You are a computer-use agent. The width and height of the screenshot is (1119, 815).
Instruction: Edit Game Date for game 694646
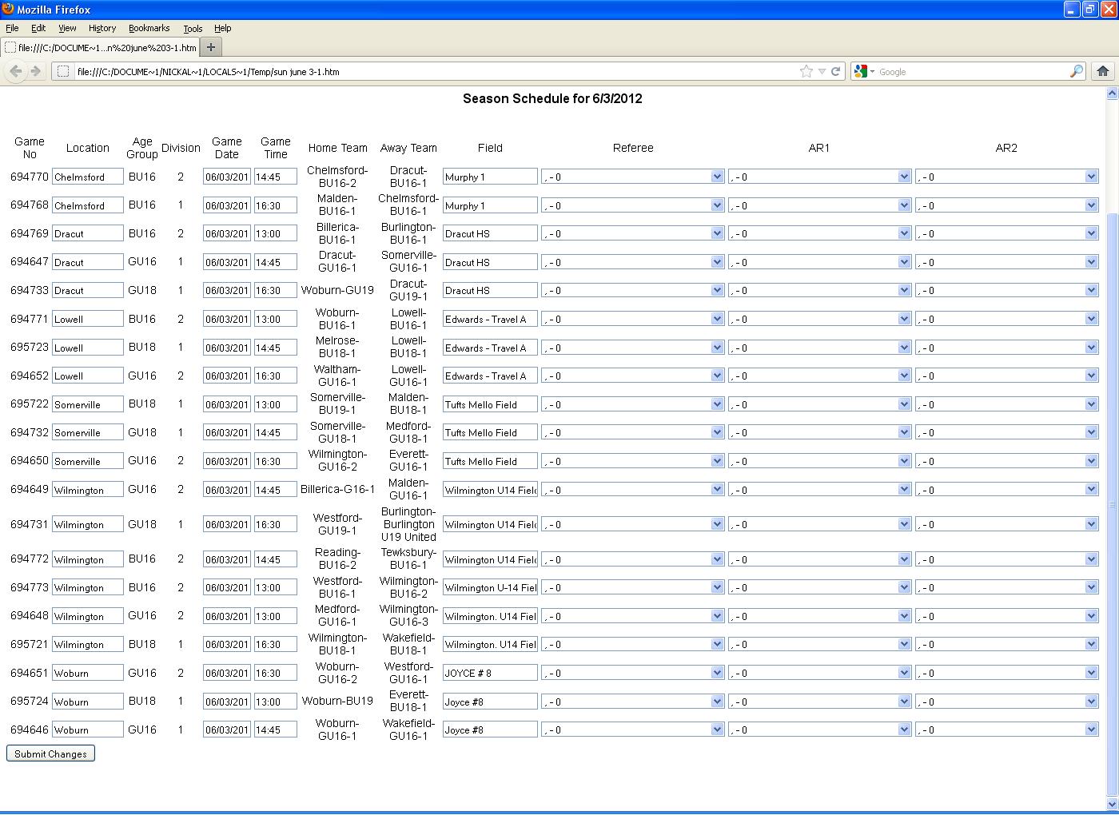pyautogui.click(x=227, y=730)
